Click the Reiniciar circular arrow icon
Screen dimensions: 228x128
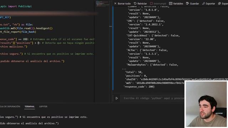tap(135, 4)
